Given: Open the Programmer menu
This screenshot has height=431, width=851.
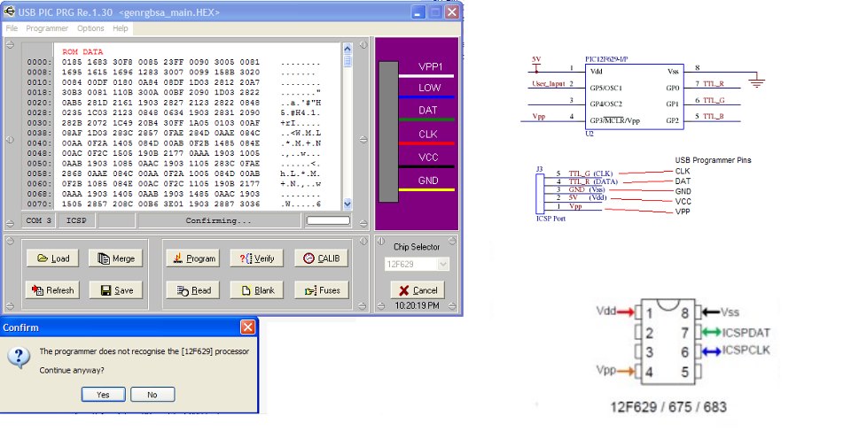Looking at the screenshot, I should pos(47,28).
